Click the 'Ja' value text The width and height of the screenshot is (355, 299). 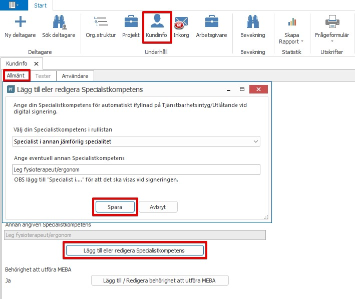click(8, 280)
